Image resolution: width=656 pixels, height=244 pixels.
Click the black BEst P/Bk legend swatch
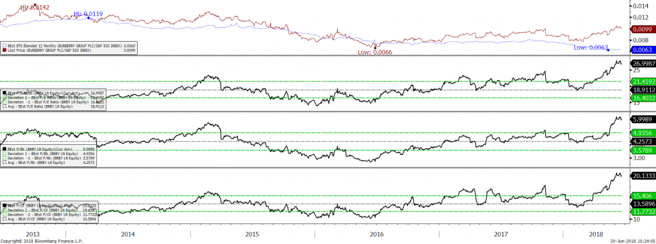(4, 149)
